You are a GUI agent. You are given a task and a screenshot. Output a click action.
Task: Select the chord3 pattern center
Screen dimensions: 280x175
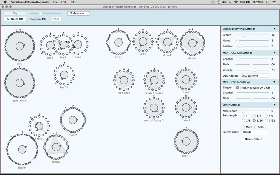(x=56, y=147)
